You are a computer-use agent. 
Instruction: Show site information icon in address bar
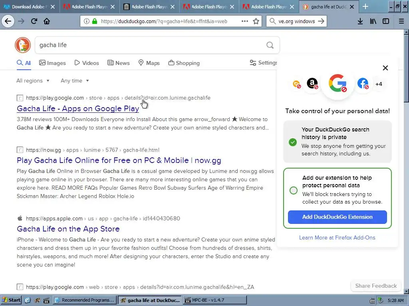pos(86,21)
